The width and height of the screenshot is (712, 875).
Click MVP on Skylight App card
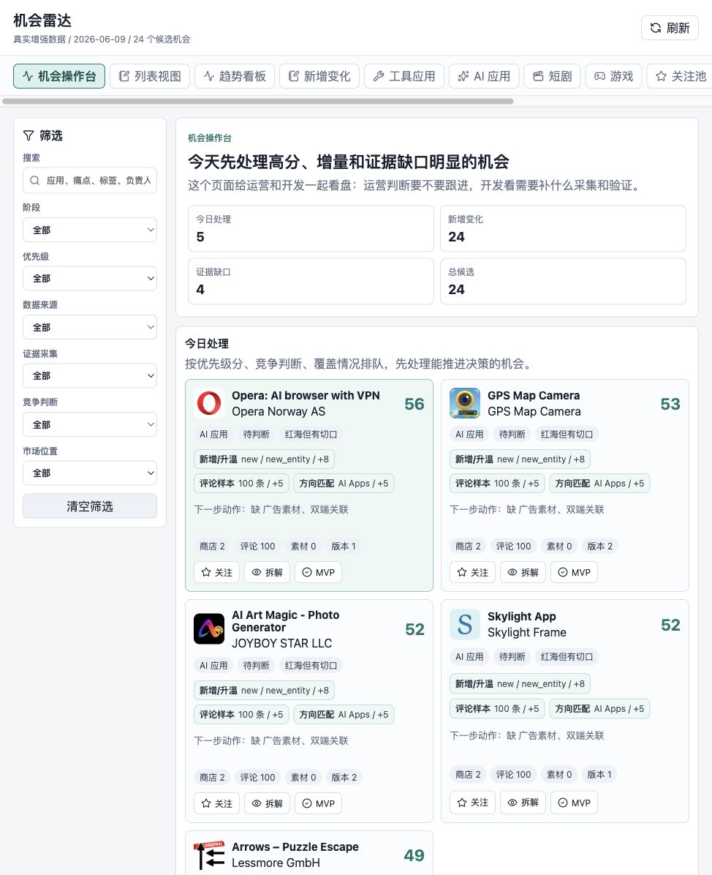575,803
